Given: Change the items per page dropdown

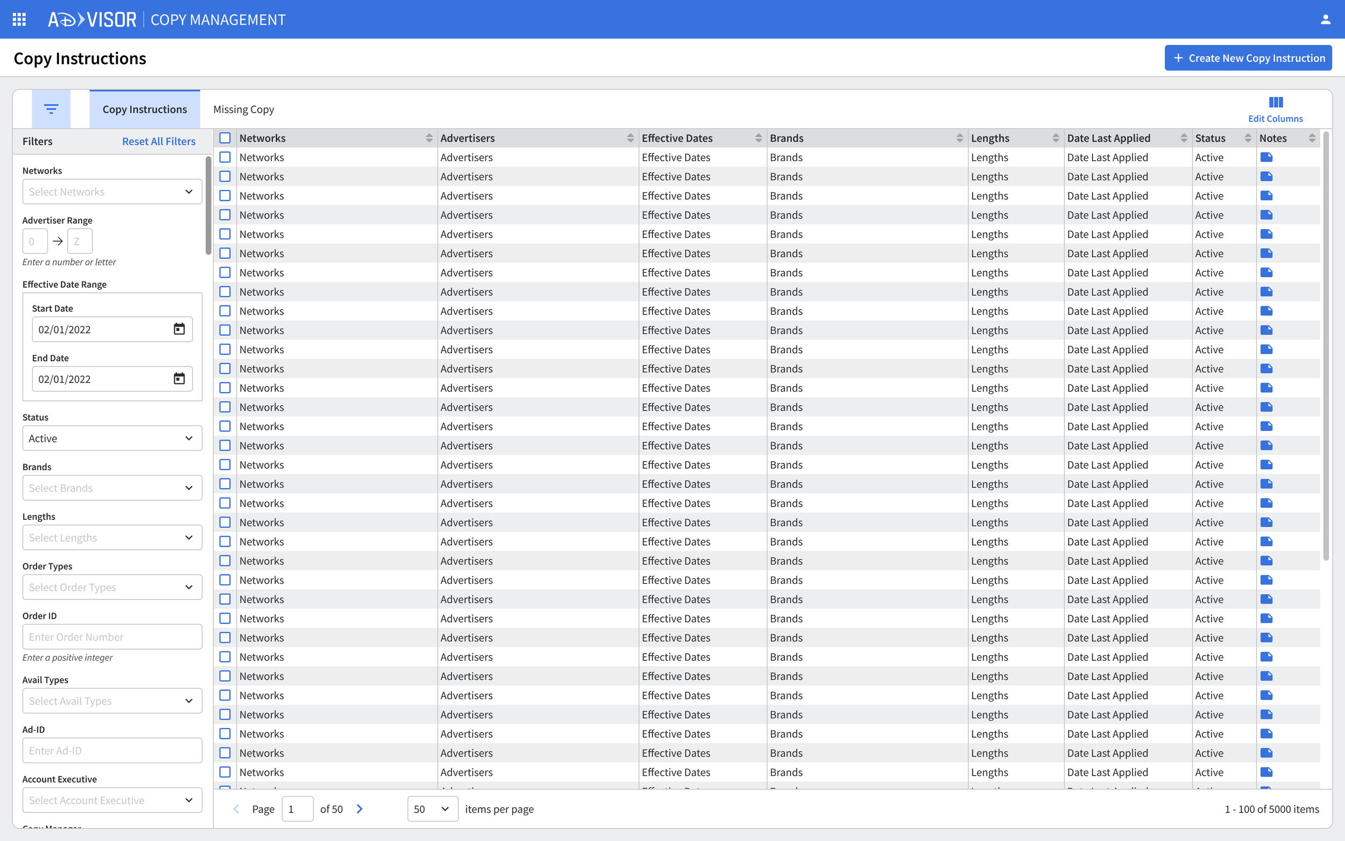Looking at the screenshot, I should 432,809.
